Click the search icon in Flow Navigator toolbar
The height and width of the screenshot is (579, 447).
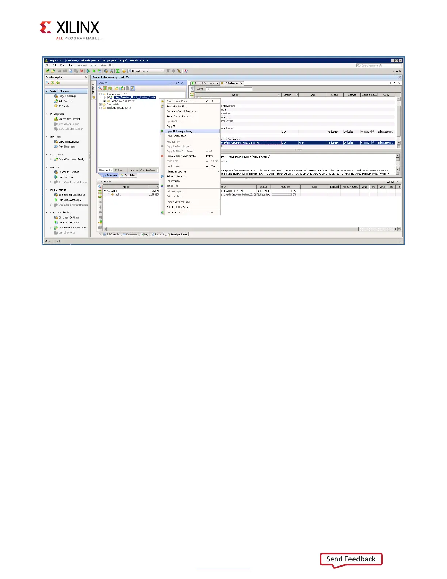coord(47,83)
